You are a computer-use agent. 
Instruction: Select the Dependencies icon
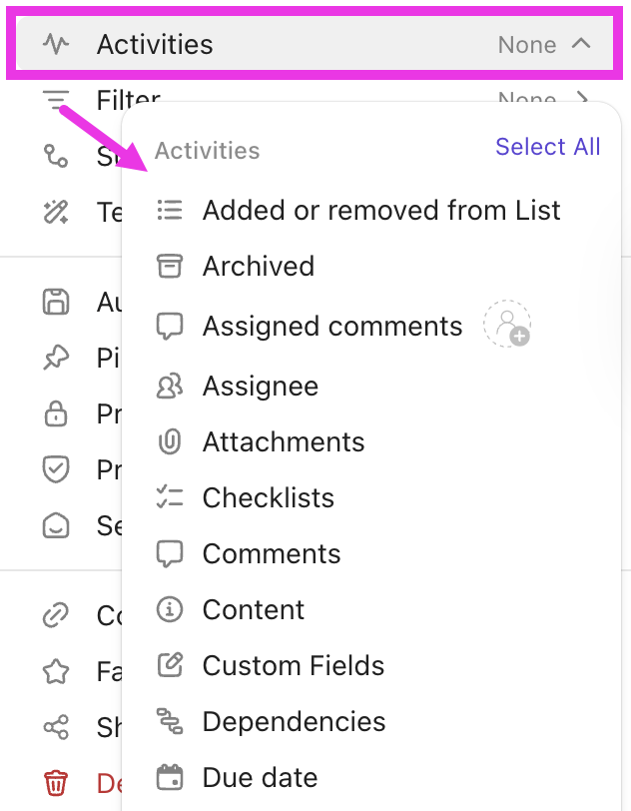170,721
